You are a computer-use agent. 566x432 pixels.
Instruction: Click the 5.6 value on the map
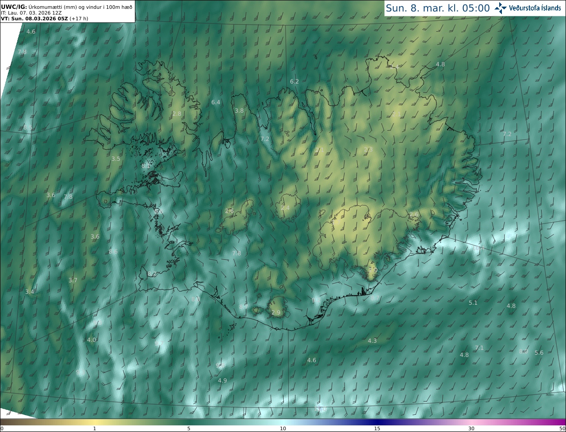pyautogui.click(x=539, y=352)
